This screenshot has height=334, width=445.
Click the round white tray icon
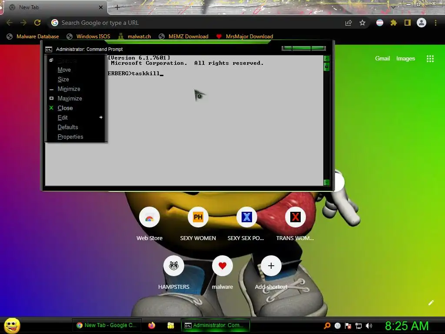pos(338,326)
